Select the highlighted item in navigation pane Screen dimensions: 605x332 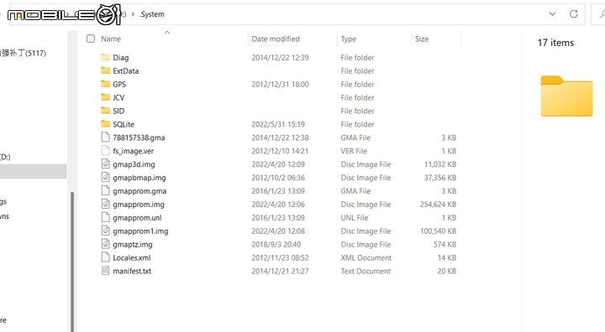pos(33,171)
